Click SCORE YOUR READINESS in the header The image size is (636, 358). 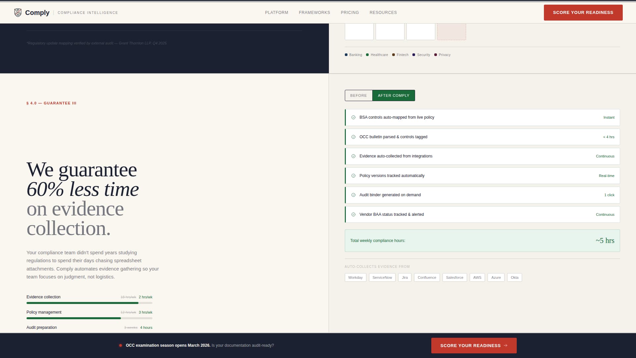pyautogui.click(x=583, y=12)
